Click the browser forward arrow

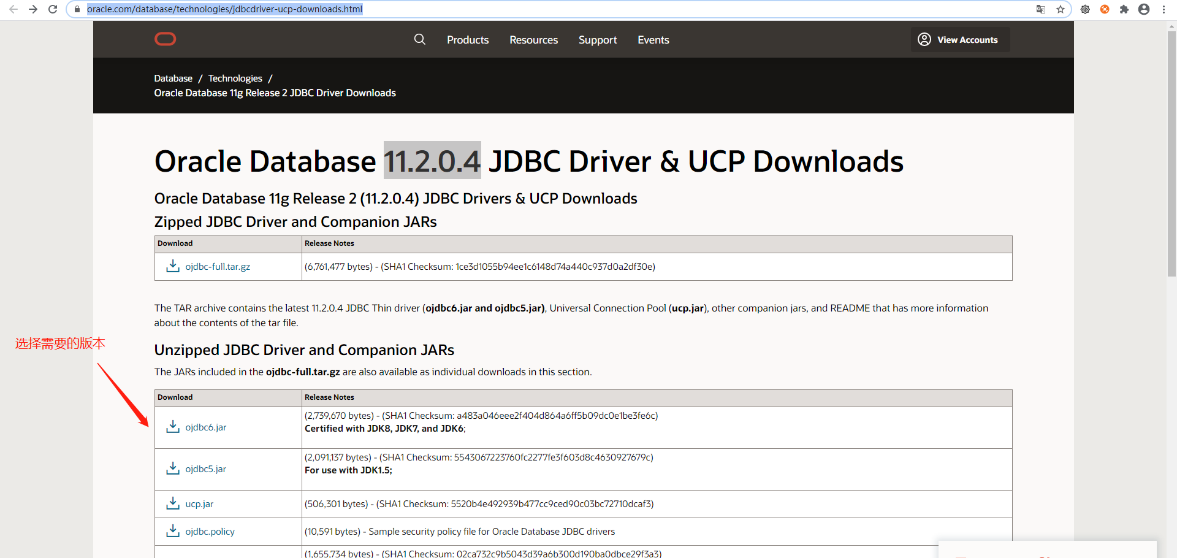pyautogui.click(x=33, y=9)
